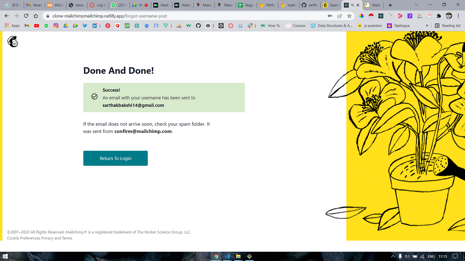Click the share page icon in address bar
Screen dimensions: 465x261
pyautogui.click(x=339, y=16)
